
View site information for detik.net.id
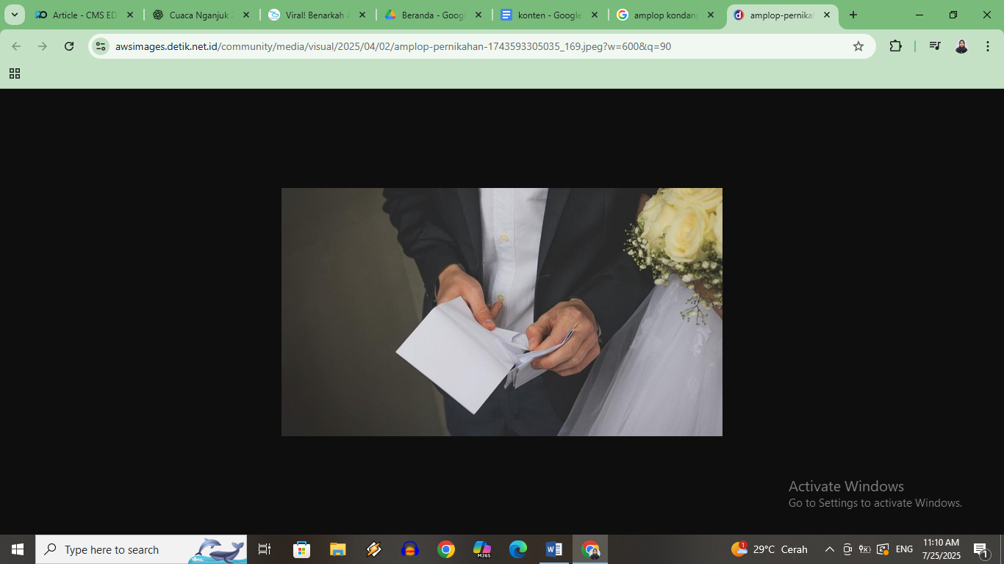coord(101,46)
